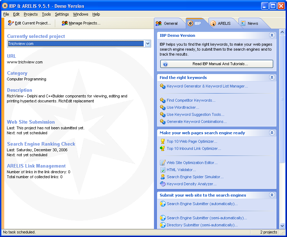
Task: Click Edit Current Project toolbar button
Action: click(x=29, y=23)
